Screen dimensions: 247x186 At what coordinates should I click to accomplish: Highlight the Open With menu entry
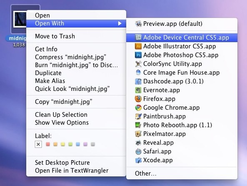(x=76, y=23)
